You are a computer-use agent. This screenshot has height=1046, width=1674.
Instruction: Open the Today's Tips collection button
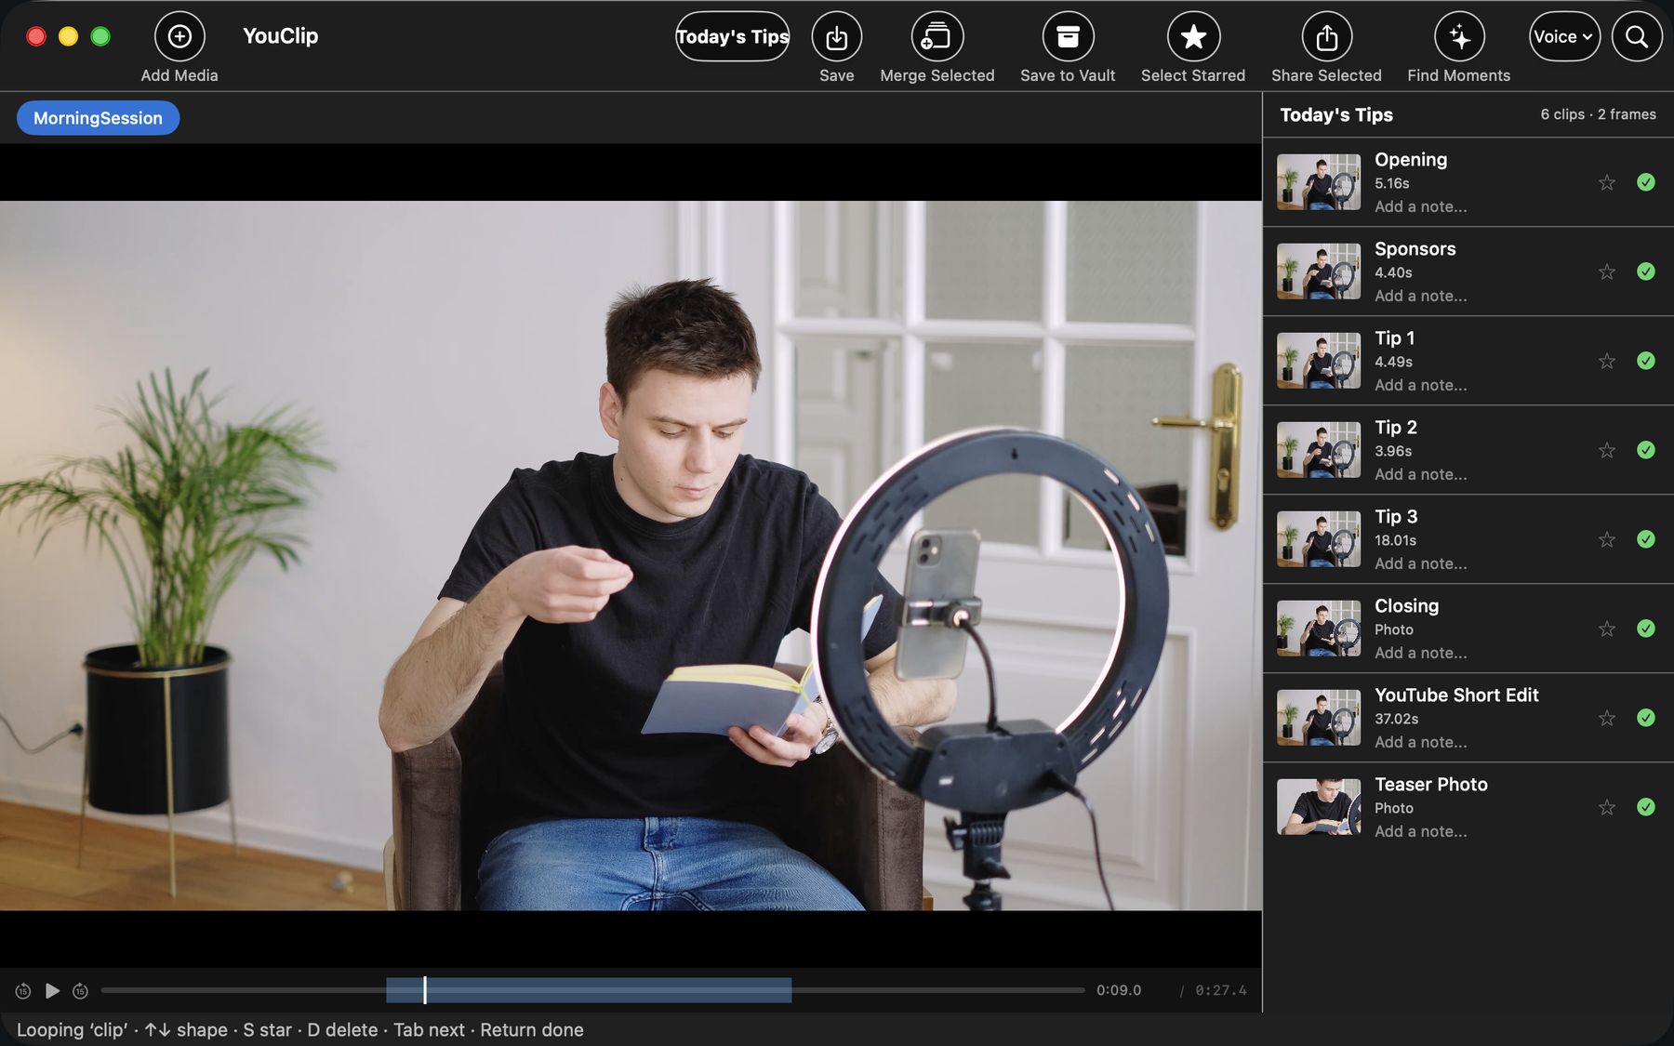(732, 36)
